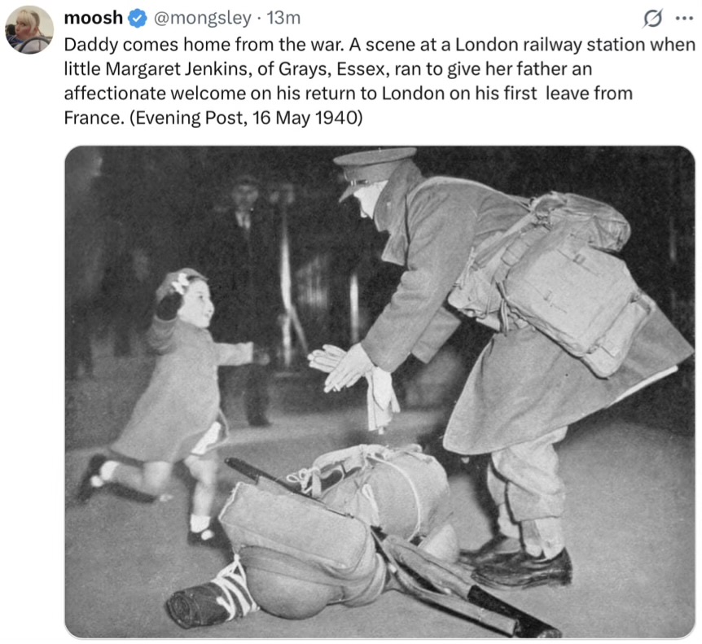Visit the display name moosh
Image resolution: width=702 pixels, height=644 pixels.
93,18
